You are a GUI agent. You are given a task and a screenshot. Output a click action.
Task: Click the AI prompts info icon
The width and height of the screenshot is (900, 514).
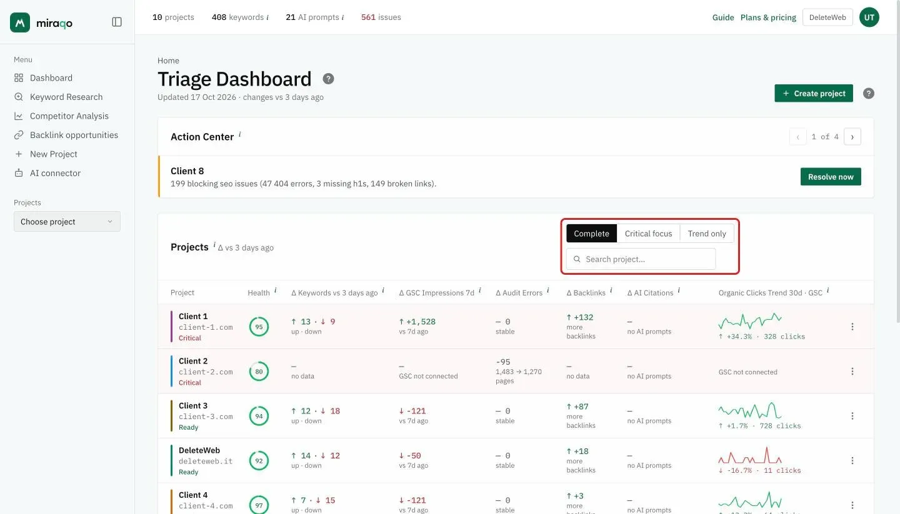[342, 17]
